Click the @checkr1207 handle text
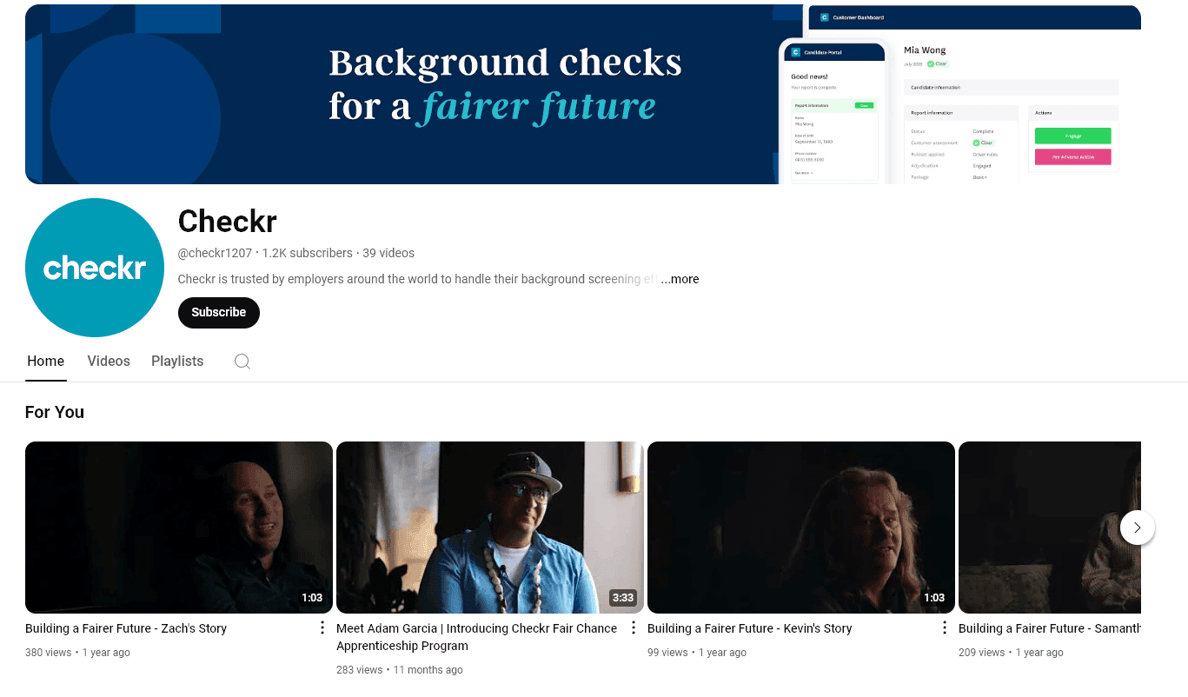Viewport: 1188px width, 697px height. click(x=215, y=254)
